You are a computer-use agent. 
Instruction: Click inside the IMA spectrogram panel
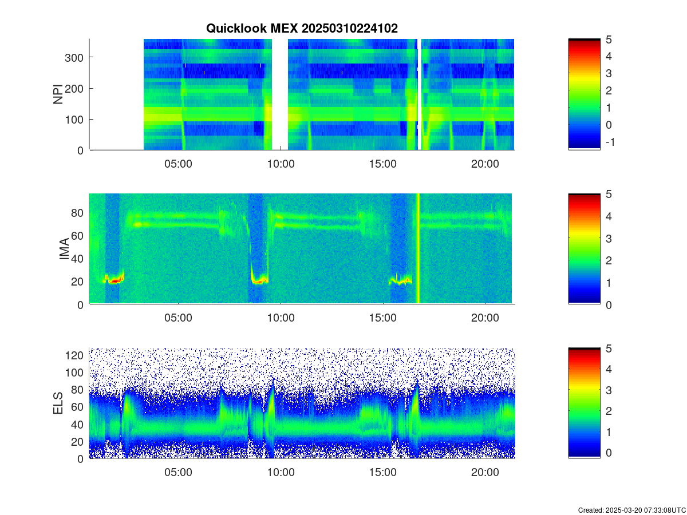coord(302,249)
